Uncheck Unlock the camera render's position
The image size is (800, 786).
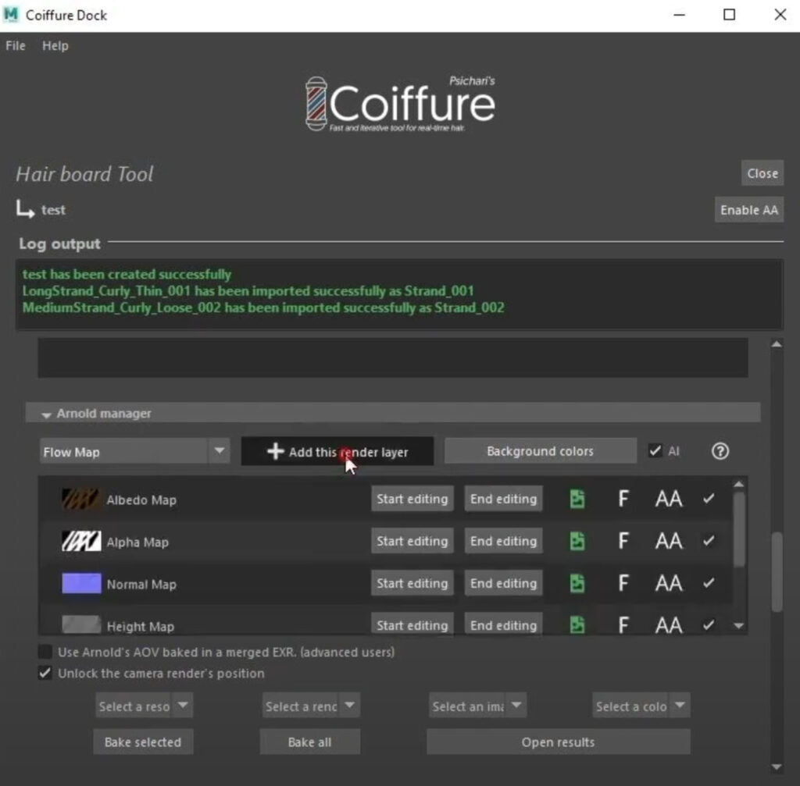point(45,674)
